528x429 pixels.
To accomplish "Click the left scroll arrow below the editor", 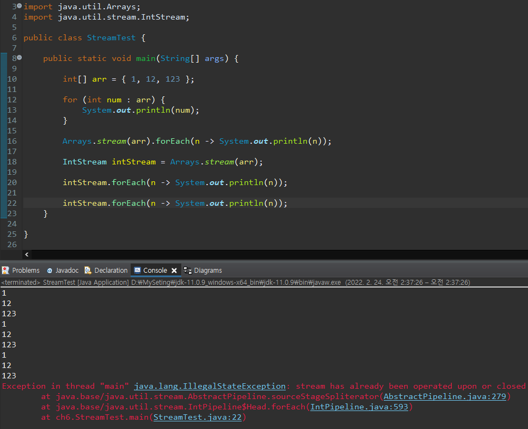I will [x=26, y=254].
